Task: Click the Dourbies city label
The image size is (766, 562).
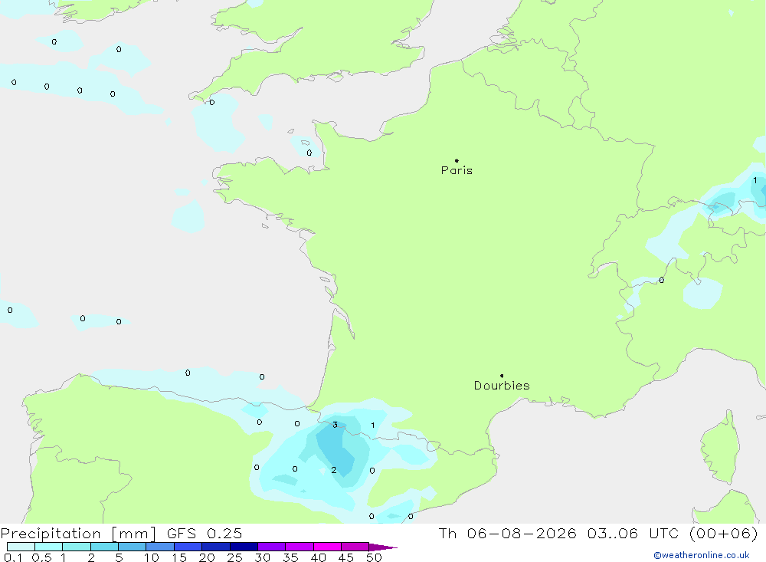Action: (502, 386)
